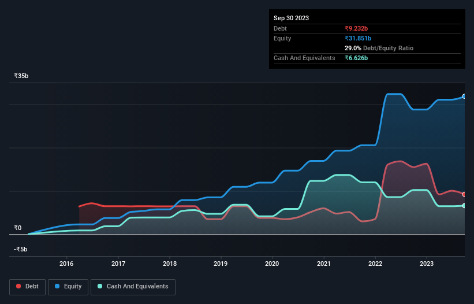Click the teal Cash legend dot
The height and width of the screenshot is (304, 474).
tap(100, 286)
